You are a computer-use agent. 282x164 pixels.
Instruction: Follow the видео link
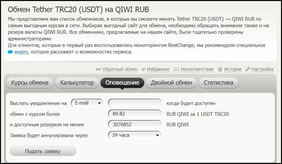click(22, 52)
